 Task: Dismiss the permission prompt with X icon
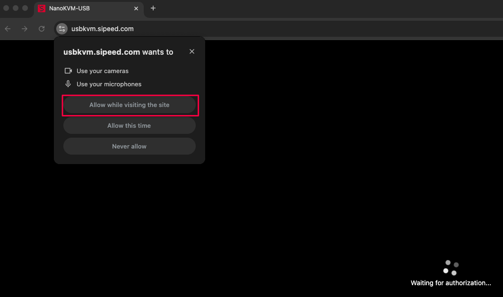pos(192,51)
